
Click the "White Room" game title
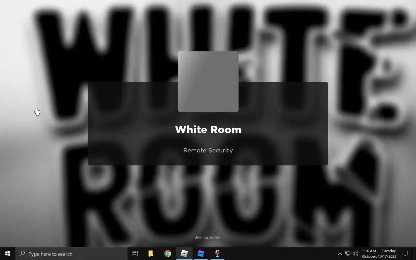coord(208,130)
